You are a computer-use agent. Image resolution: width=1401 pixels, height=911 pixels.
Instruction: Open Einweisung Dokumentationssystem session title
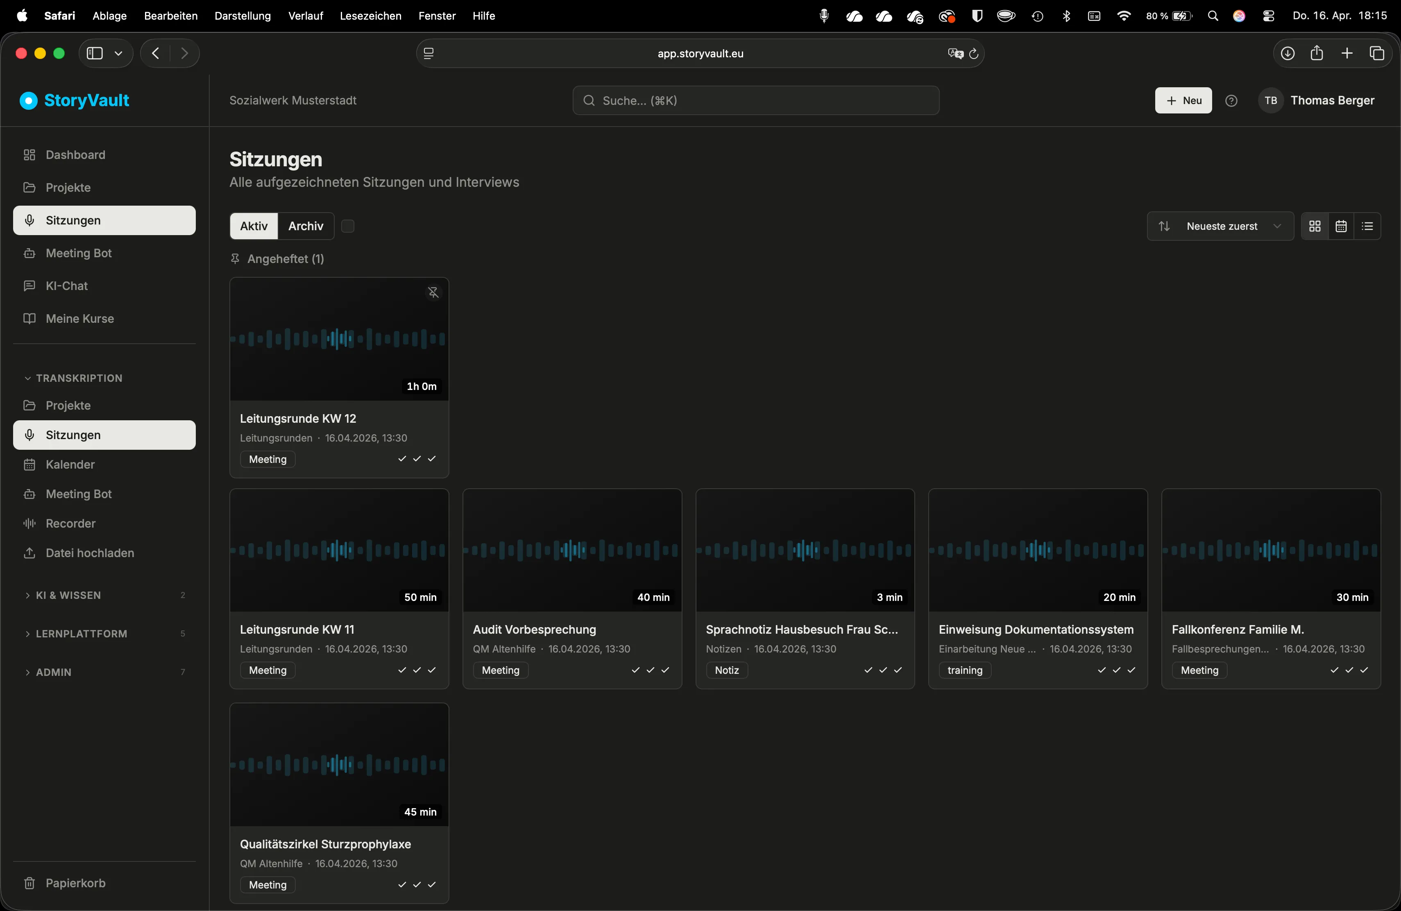1036,630
